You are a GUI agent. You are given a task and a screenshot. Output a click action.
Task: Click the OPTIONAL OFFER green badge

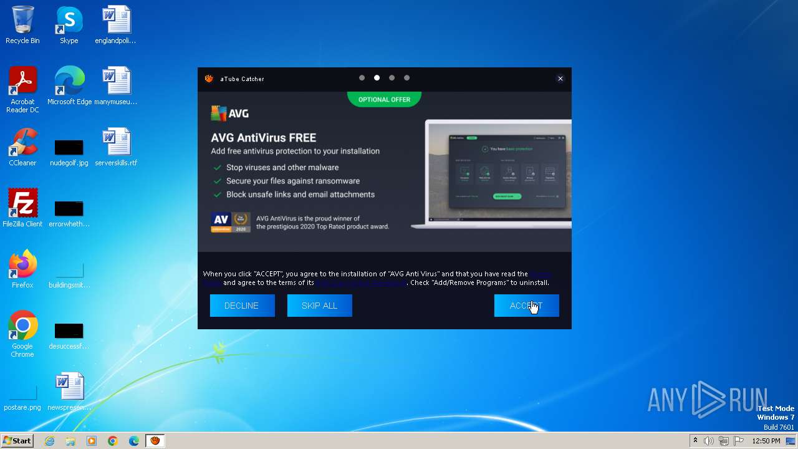384,99
